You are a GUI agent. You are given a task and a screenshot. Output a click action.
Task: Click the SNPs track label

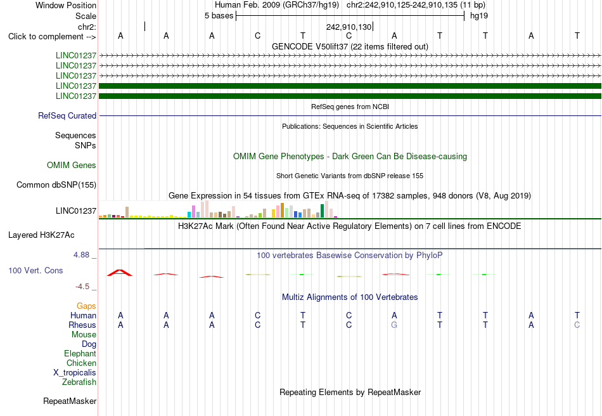tap(86, 146)
